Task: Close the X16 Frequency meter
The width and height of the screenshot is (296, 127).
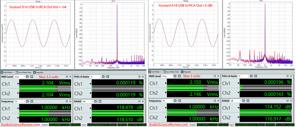Action: click(70, 101)
